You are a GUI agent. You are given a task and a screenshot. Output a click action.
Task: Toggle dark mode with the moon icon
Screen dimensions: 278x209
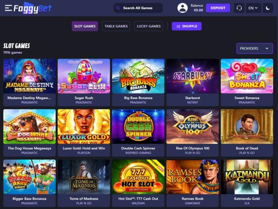click(268, 8)
